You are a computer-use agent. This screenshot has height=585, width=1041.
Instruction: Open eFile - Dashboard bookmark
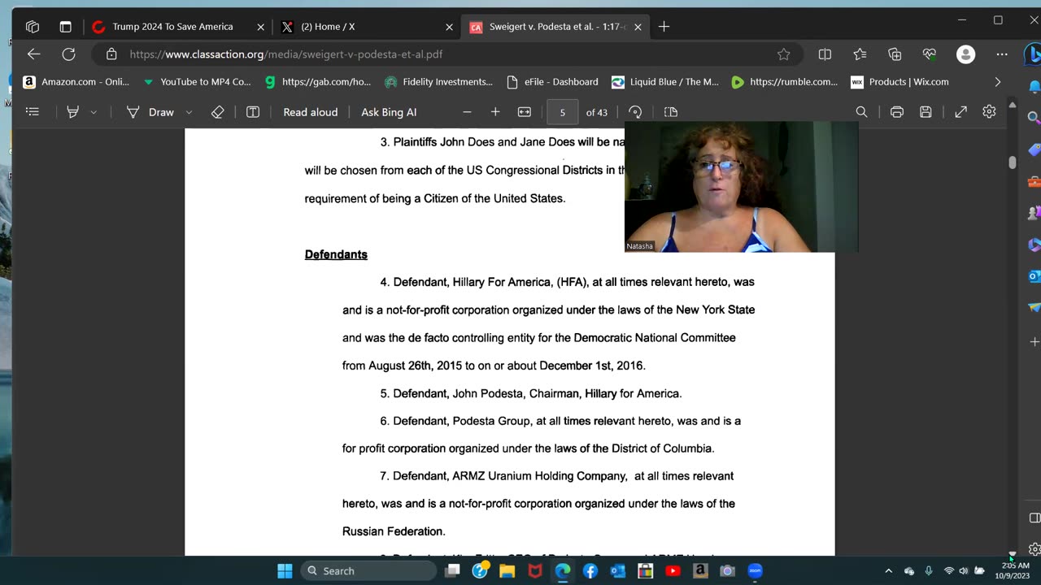[552, 82]
